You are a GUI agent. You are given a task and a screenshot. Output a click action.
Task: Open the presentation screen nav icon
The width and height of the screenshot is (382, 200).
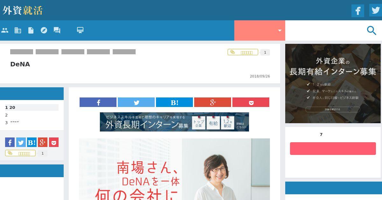click(x=80, y=30)
